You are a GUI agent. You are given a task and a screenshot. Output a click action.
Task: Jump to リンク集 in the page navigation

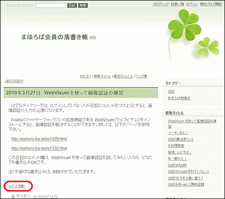click(x=141, y=76)
